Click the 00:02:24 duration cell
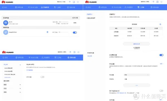 (129, 36)
